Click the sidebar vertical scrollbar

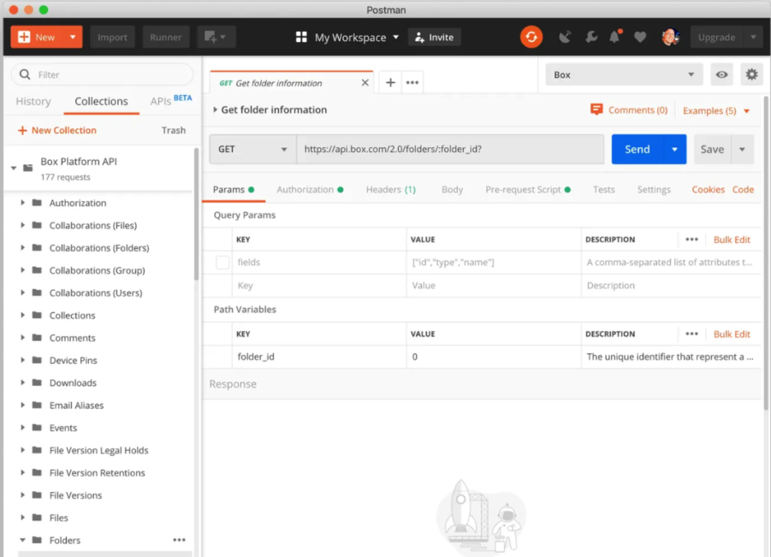(196, 214)
